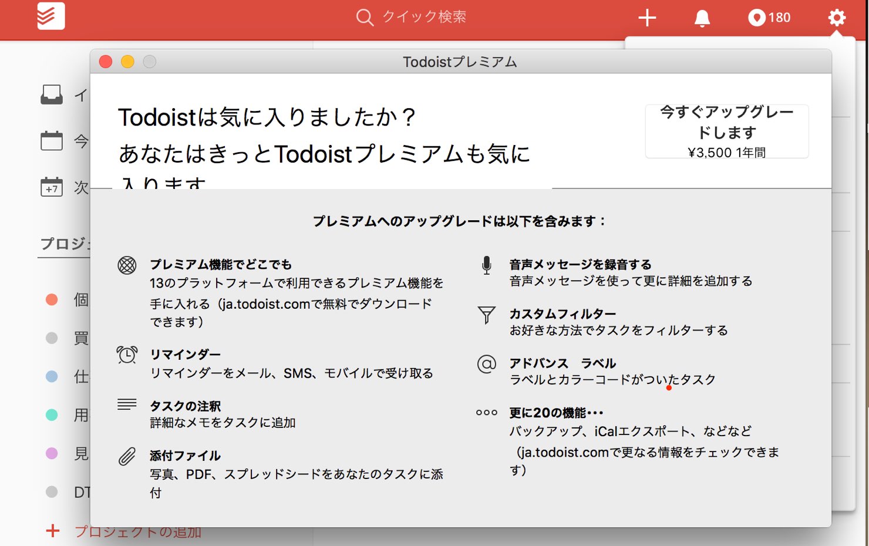The image size is (869, 546).
Task: Click the Todoist logo icon
Action: (50, 16)
